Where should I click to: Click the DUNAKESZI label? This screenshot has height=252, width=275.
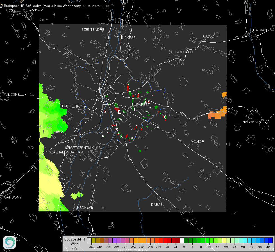pyautogui.click(x=126, y=38)
